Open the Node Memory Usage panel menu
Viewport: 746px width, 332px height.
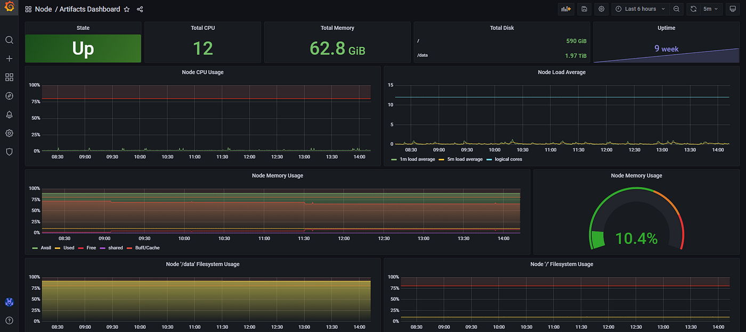(x=277, y=175)
